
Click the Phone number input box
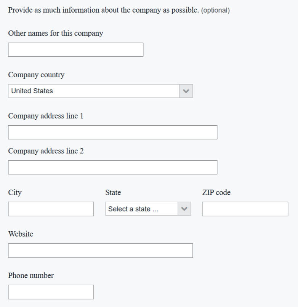pos(51,292)
